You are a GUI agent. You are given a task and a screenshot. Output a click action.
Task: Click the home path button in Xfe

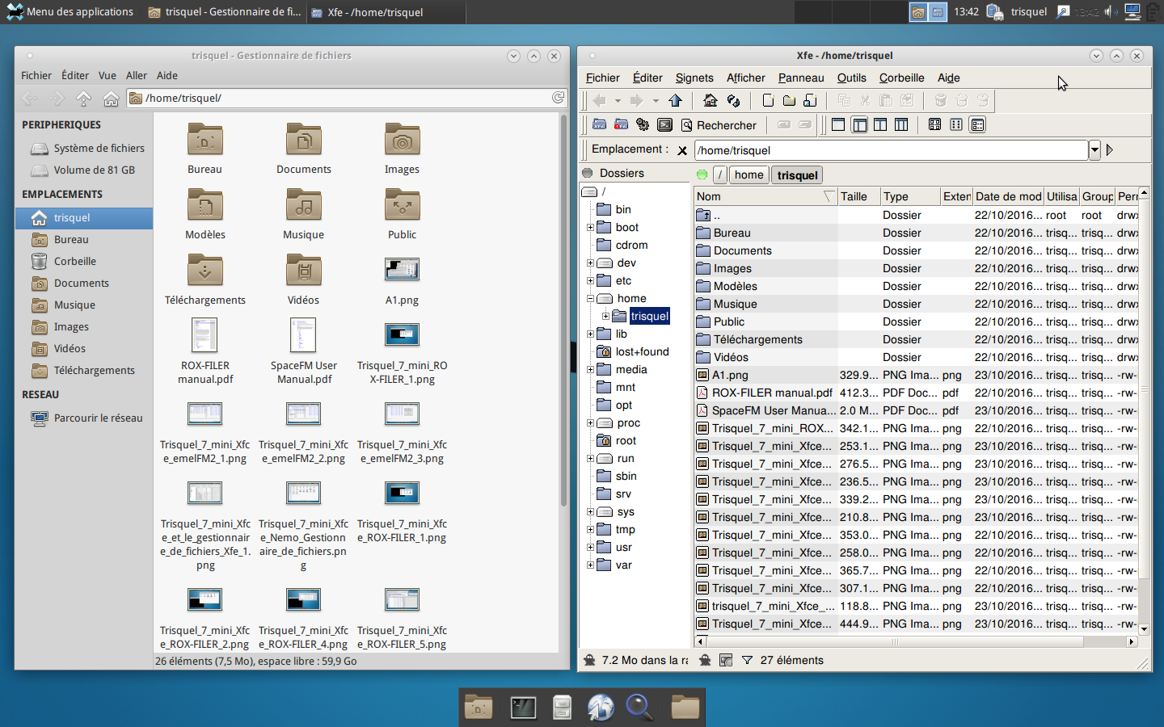pos(749,174)
